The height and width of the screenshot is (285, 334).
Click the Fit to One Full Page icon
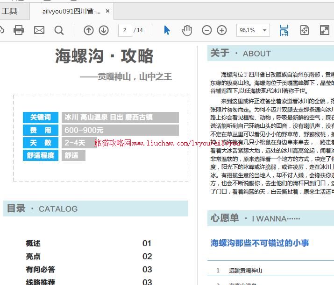tap(305, 30)
